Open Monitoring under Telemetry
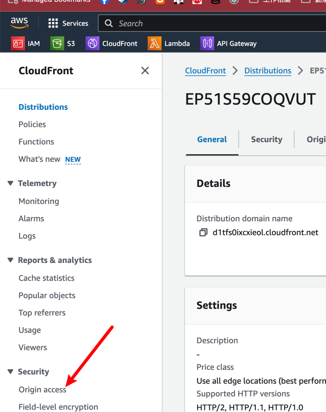The width and height of the screenshot is (326, 412). coord(39,201)
